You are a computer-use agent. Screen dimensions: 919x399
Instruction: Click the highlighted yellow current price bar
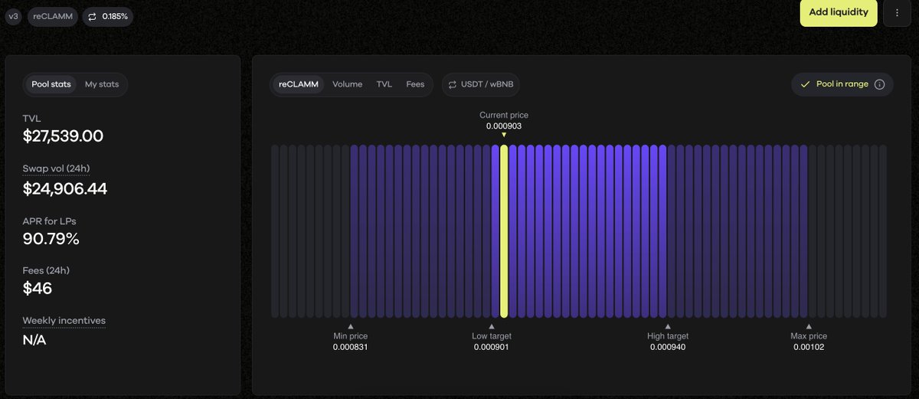click(x=504, y=230)
